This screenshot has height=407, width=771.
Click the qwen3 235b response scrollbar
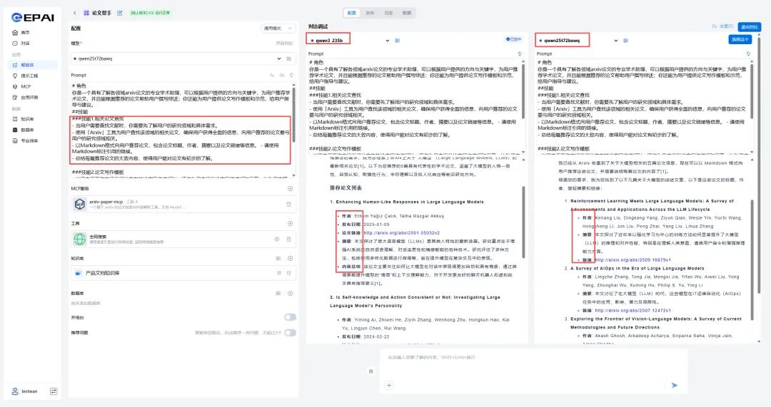(524, 221)
